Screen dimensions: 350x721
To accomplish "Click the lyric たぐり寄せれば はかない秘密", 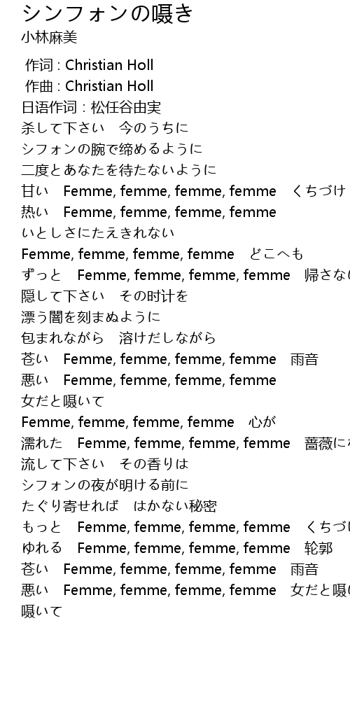I will [119, 506].
